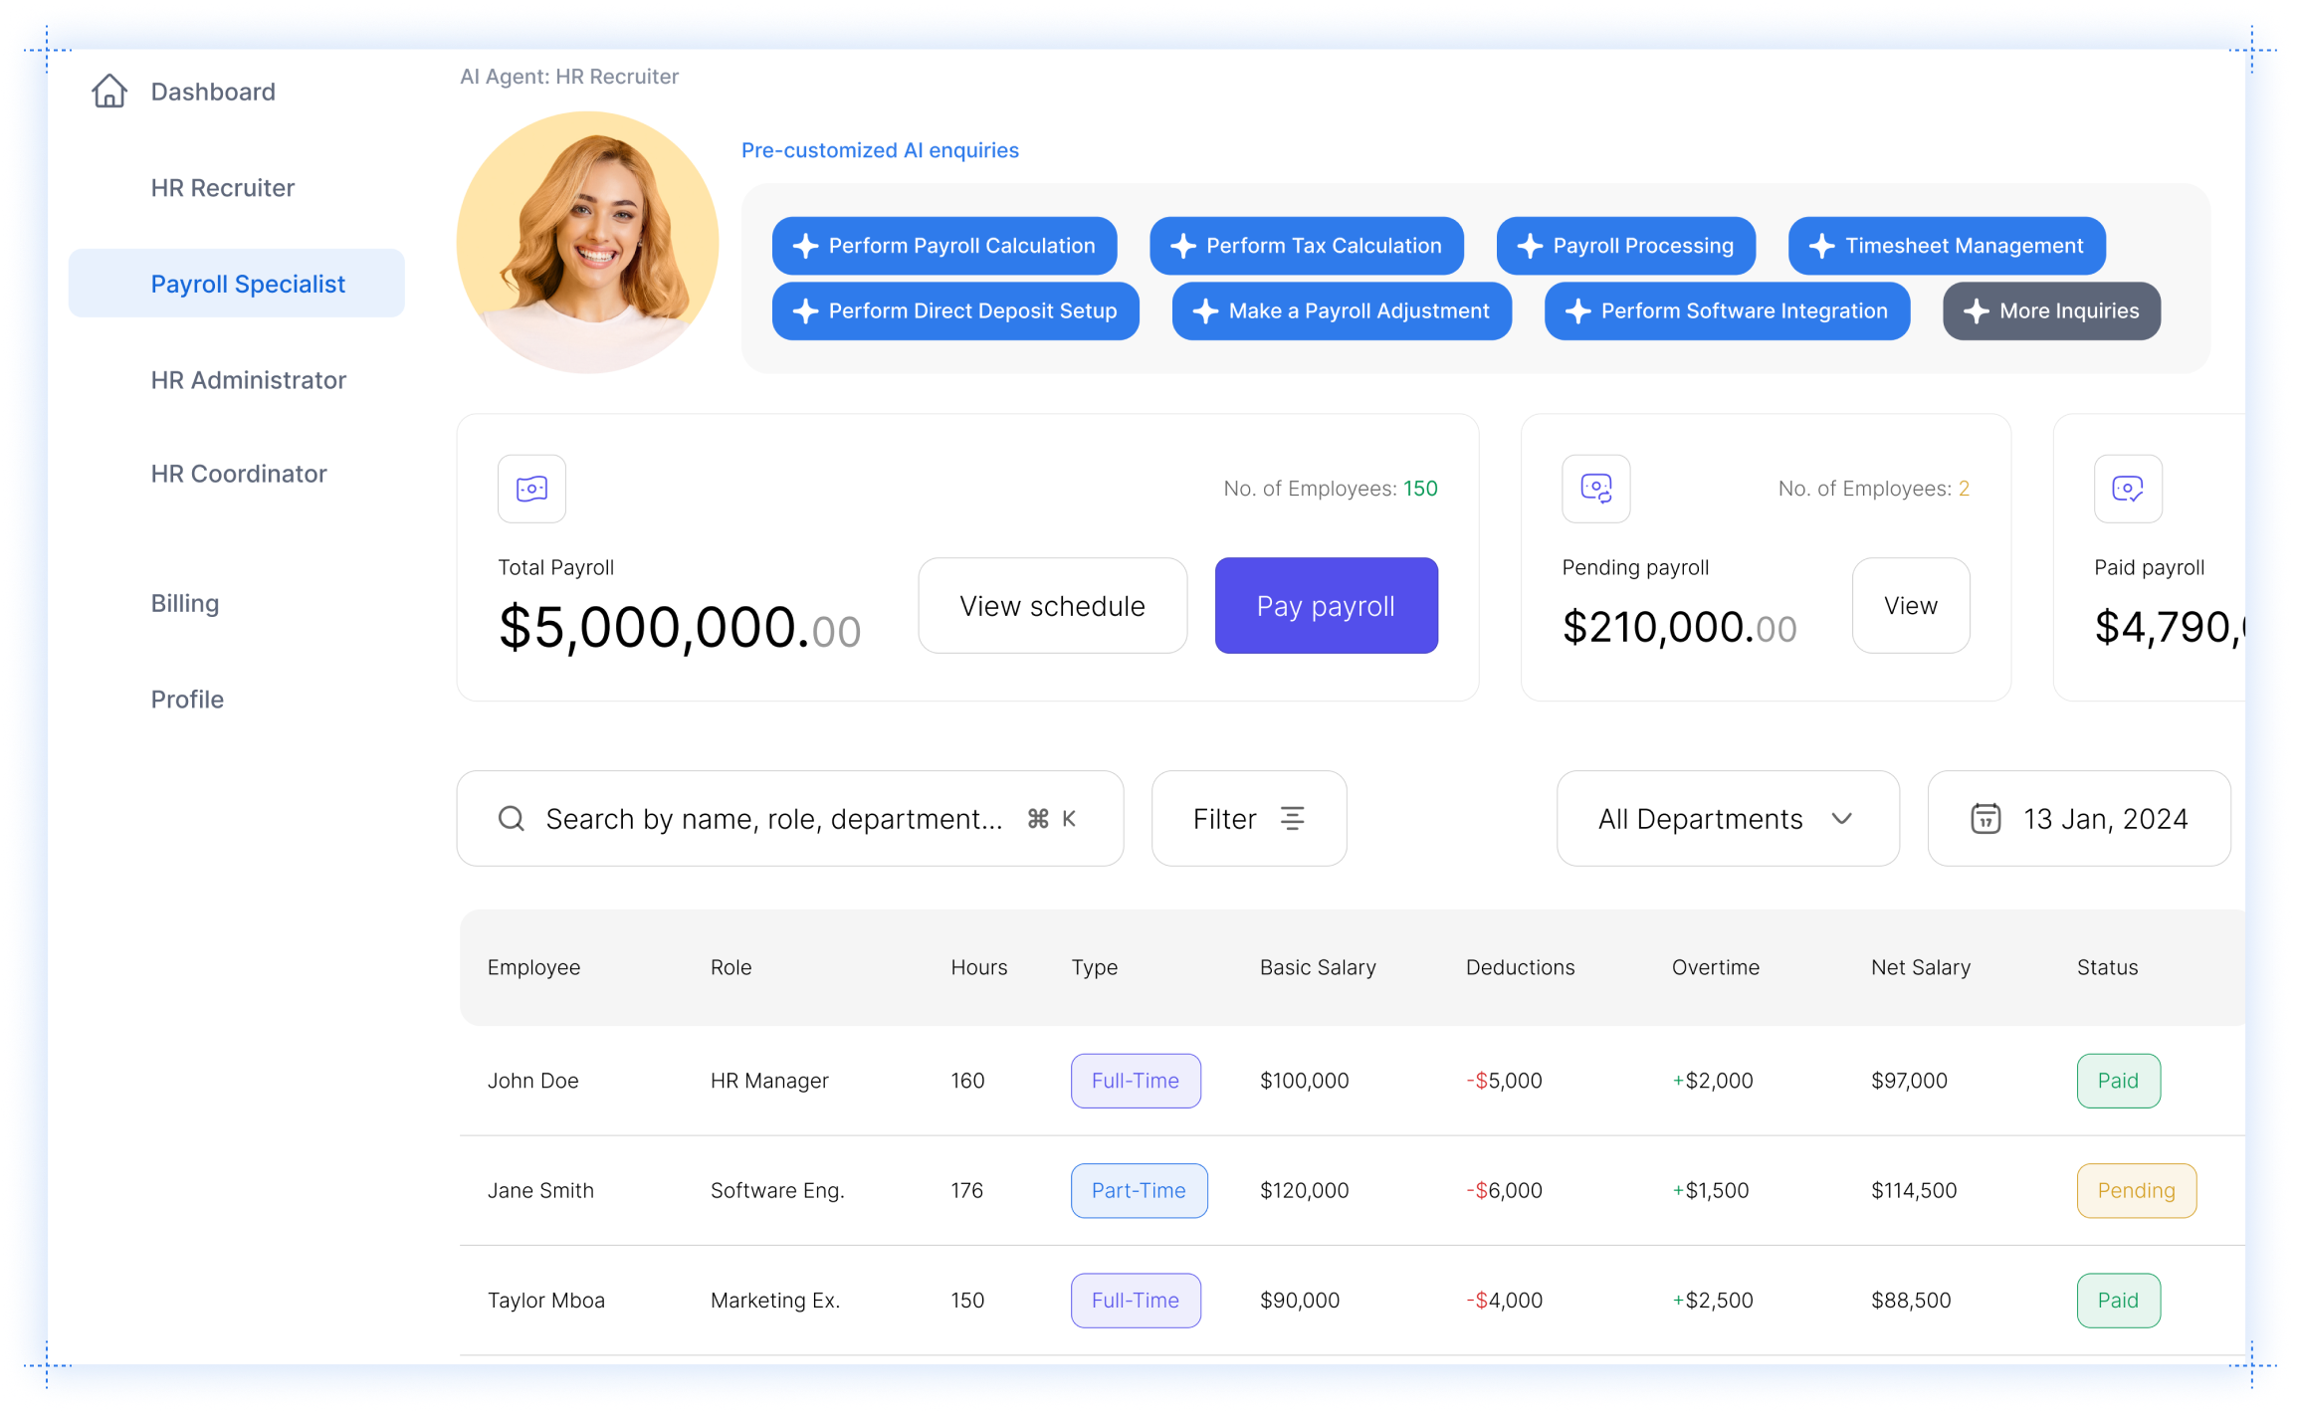Expand the All Departments chevron arrow

[1842, 819]
